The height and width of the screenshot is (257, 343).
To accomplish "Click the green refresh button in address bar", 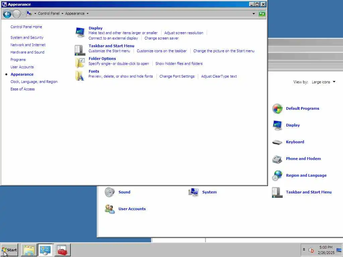I will [262, 14].
